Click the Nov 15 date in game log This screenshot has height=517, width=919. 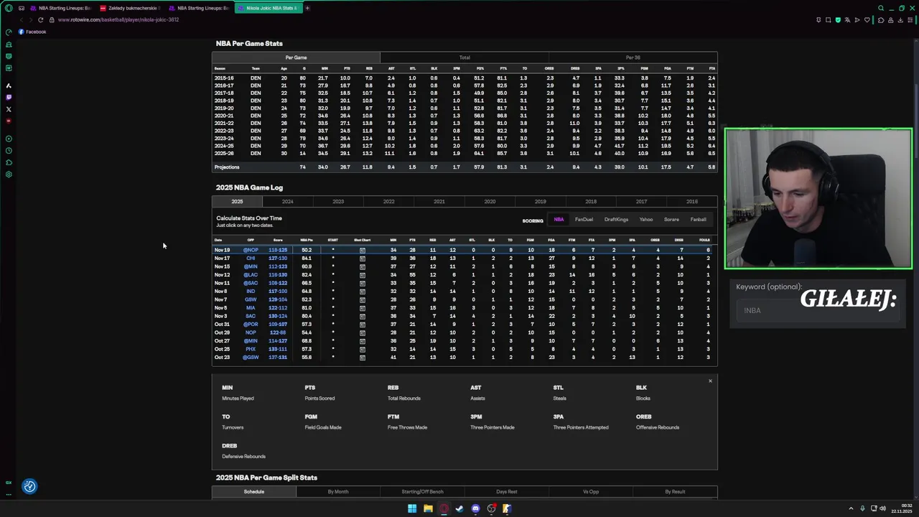(222, 266)
